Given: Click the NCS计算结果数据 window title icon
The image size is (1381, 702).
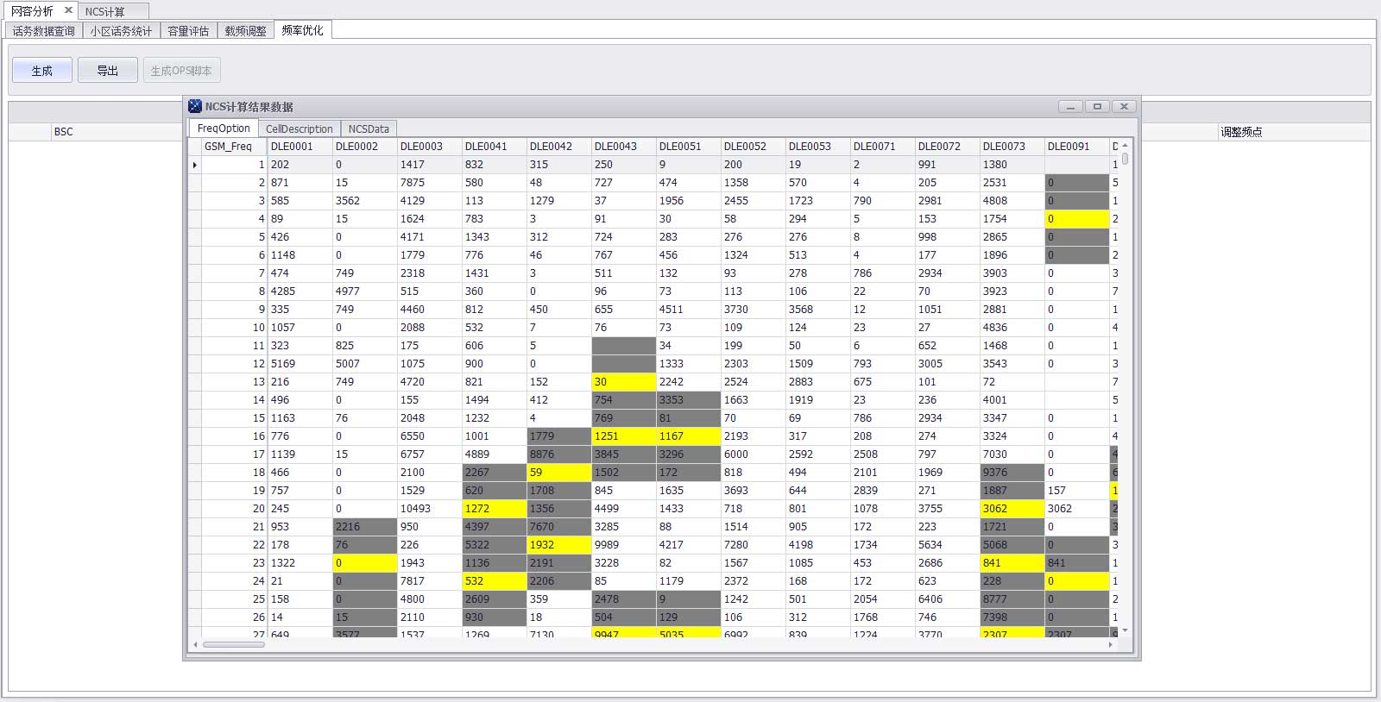Looking at the screenshot, I should 195,106.
